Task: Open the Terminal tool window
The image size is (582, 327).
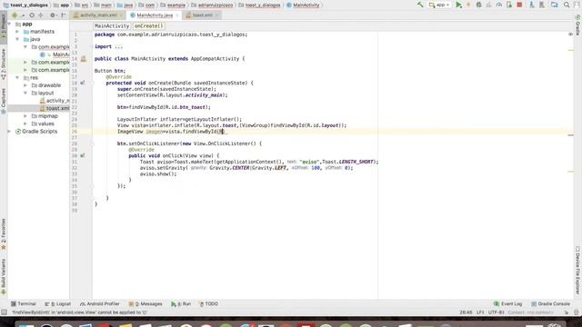Action: (x=24, y=303)
